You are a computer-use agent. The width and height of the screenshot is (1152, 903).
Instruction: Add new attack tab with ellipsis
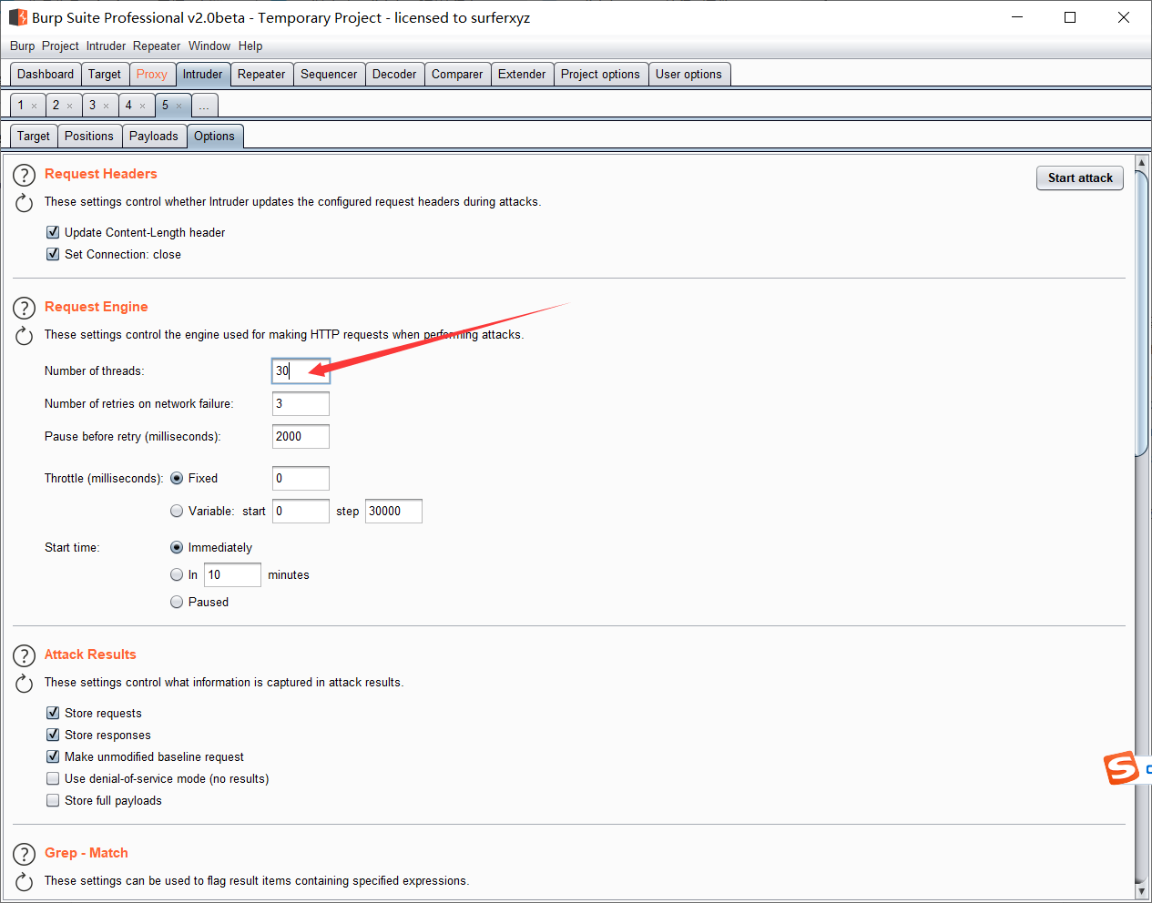click(x=205, y=106)
